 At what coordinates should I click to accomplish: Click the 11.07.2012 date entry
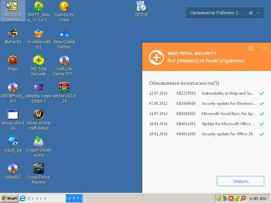click(x=158, y=114)
